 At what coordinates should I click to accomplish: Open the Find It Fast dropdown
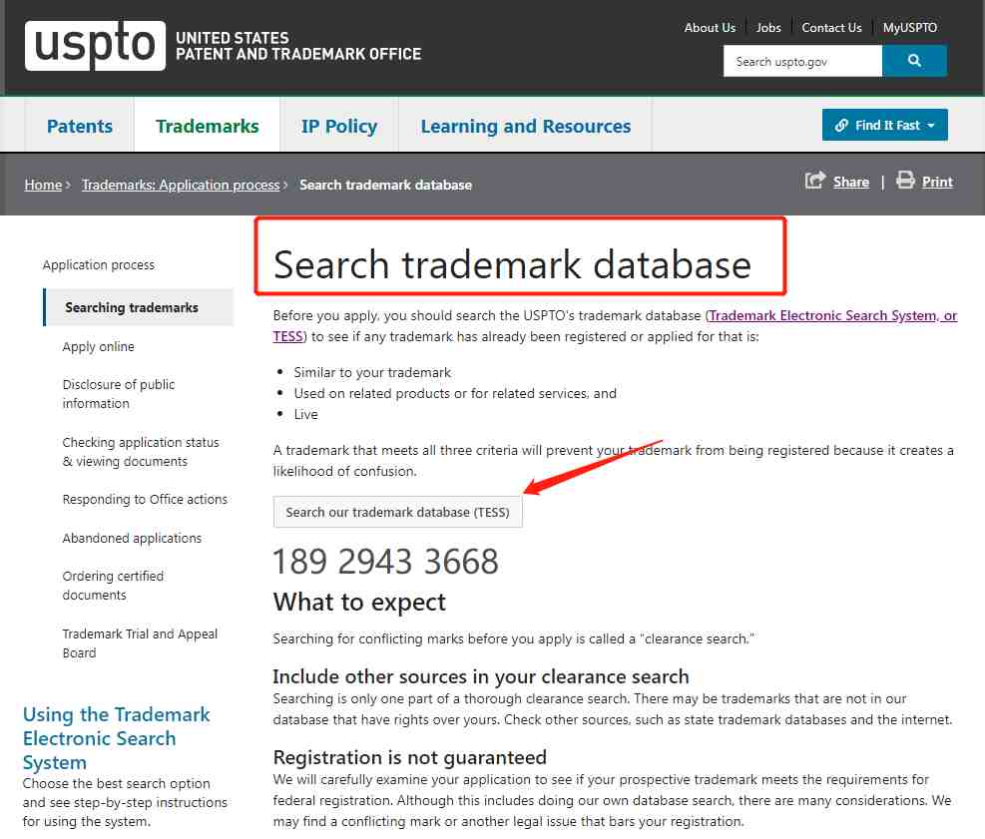pyautogui.click(x=884, y=125)
